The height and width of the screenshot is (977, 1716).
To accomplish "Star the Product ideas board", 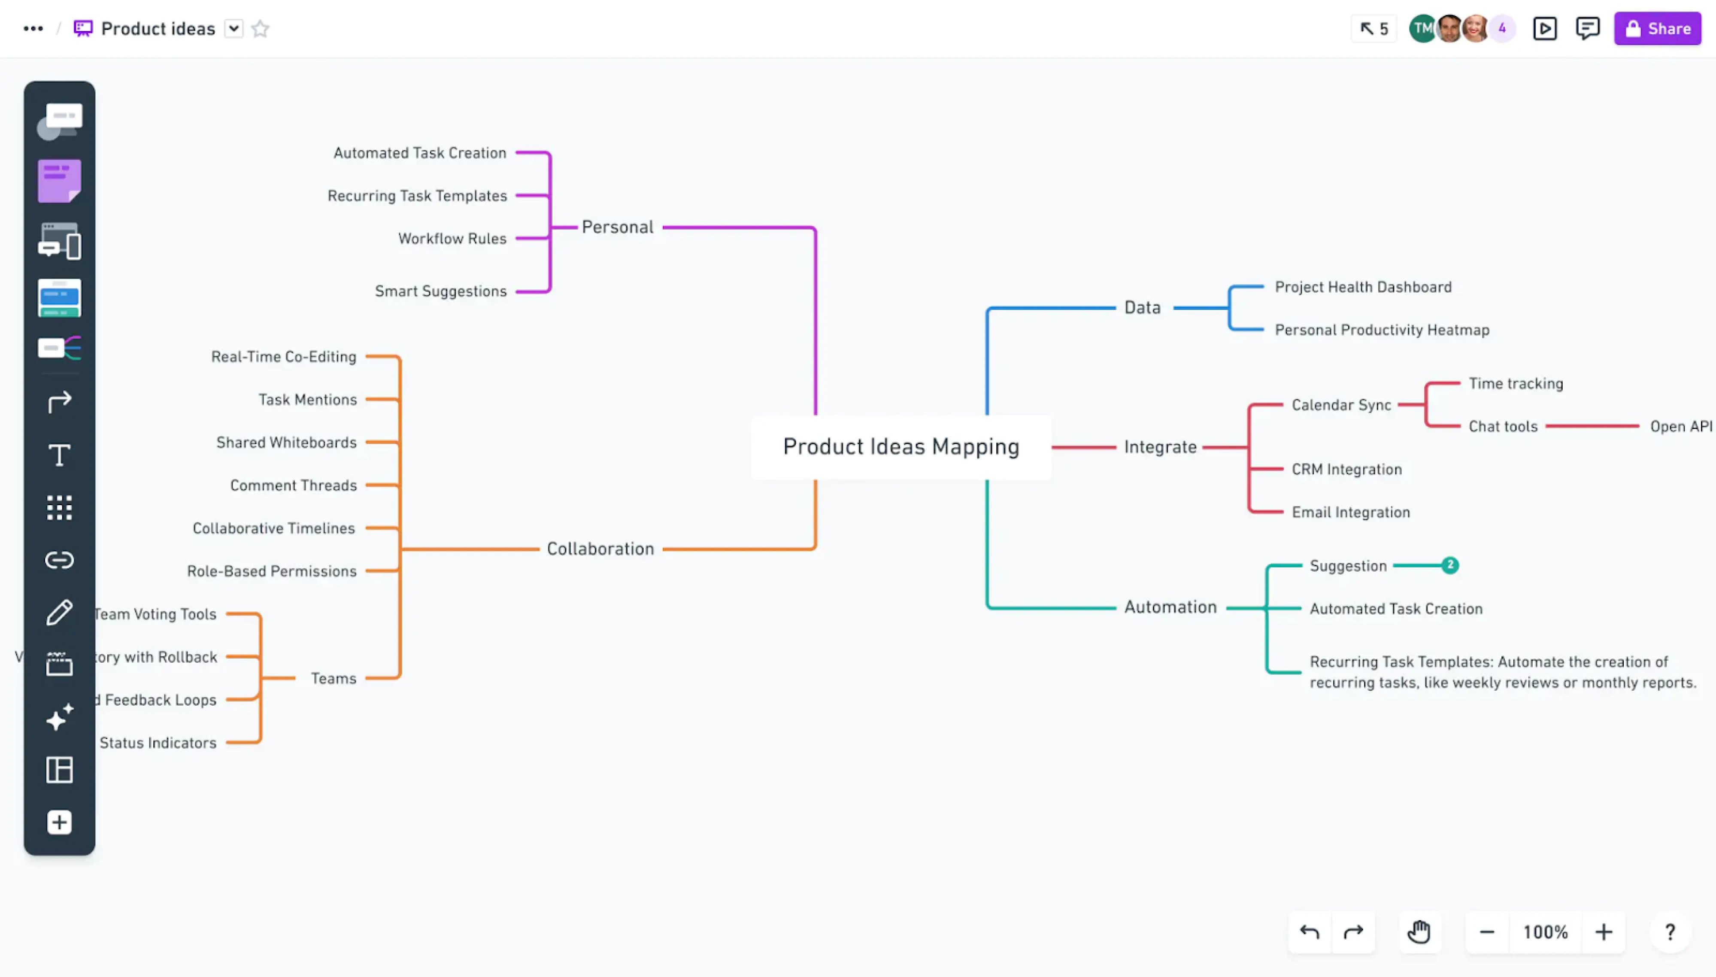I will (x=260, y=28).
